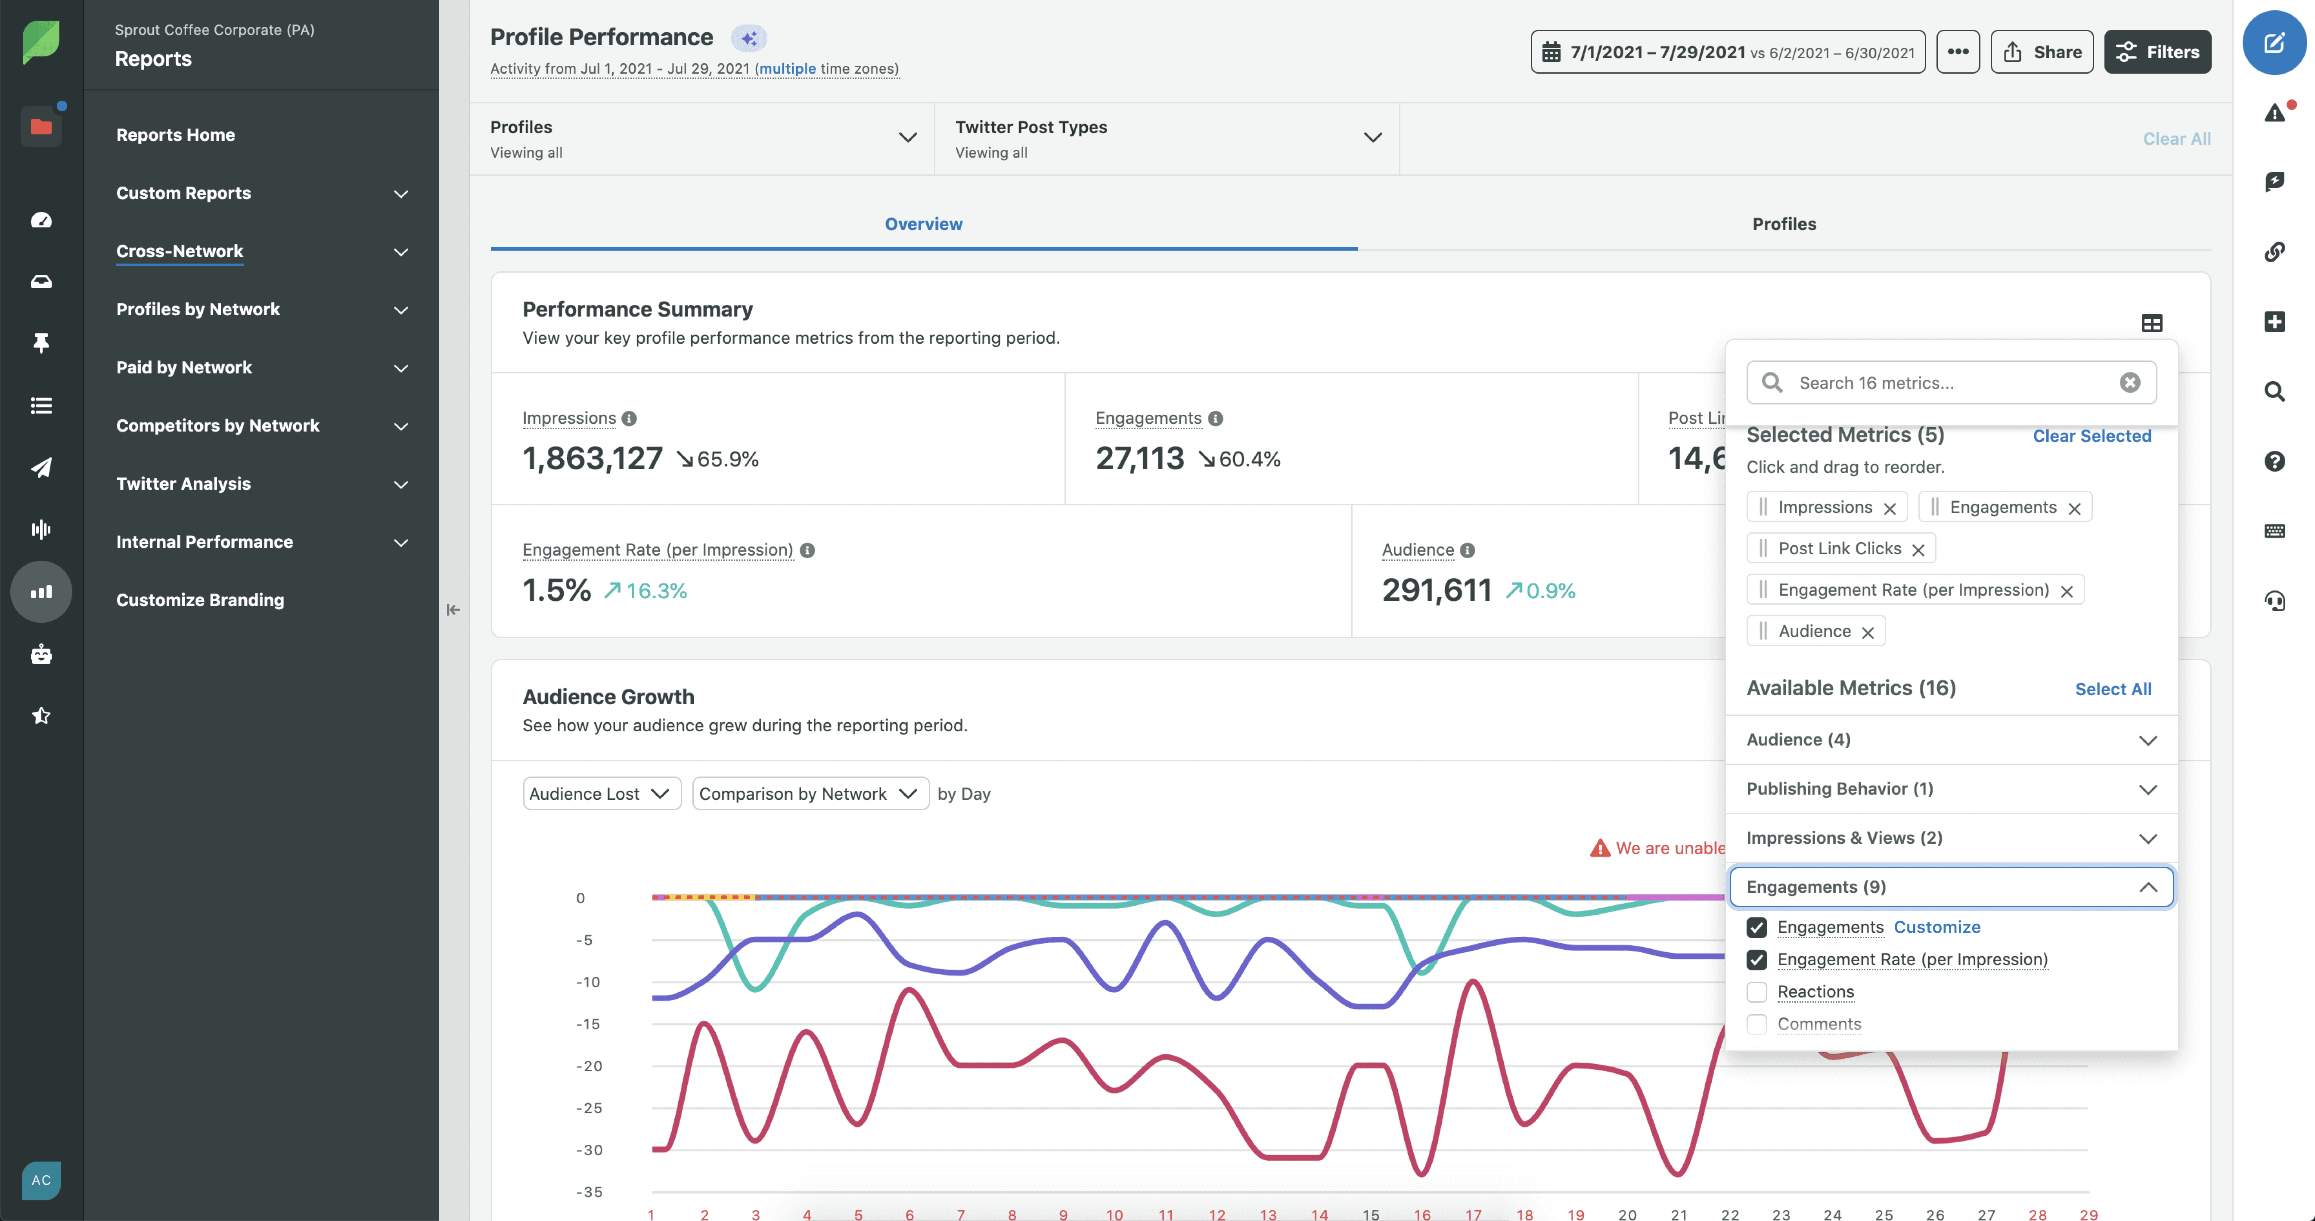Click the Reports bar chart icon in the left rail

(x=41, y=592)
